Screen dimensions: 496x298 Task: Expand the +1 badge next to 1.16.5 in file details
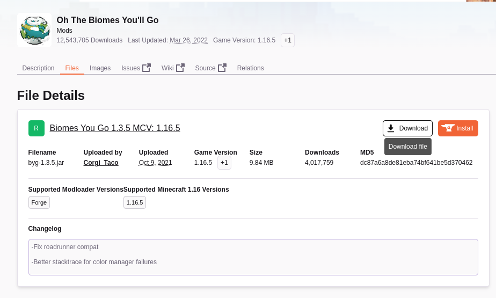point(224,163)
